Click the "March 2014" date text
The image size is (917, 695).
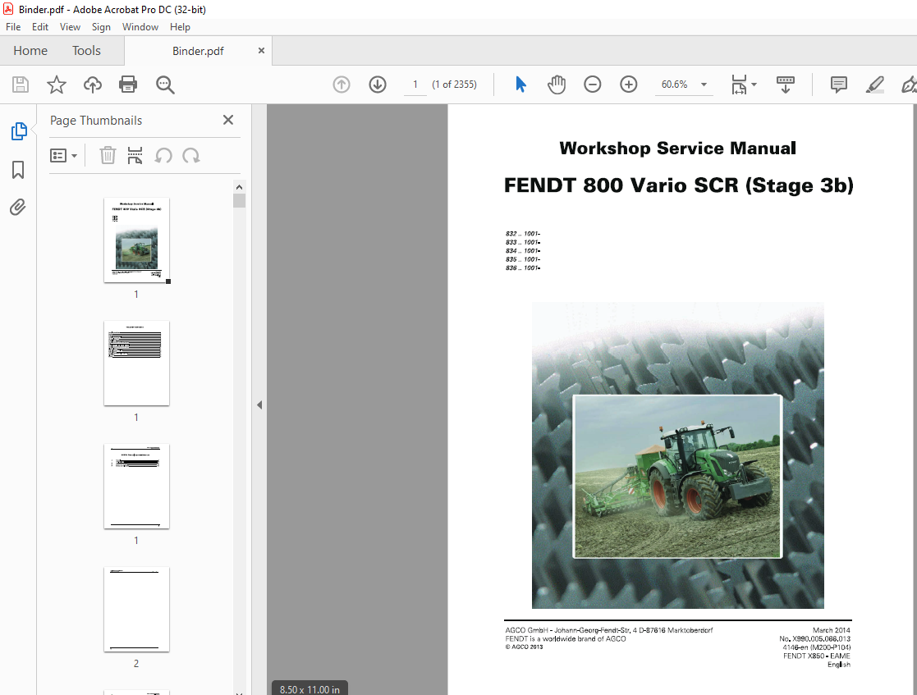click(831, 630)
